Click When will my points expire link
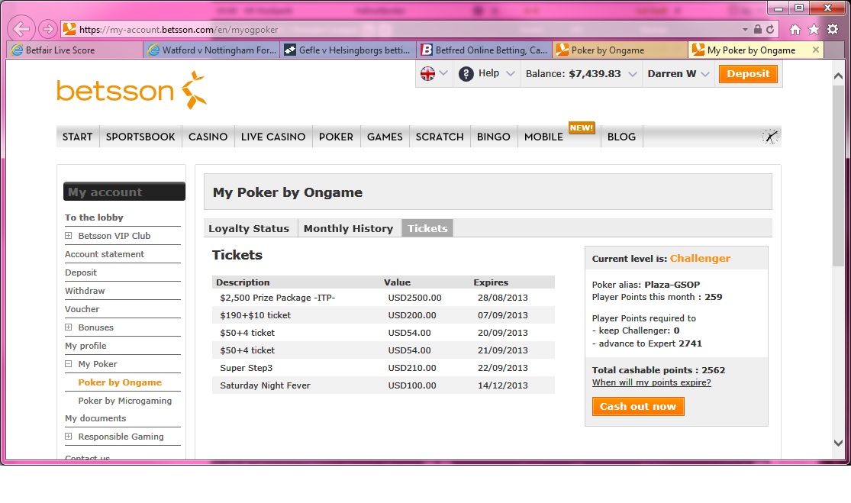The width and height of the screenshot is (851, 503). coord(651,382)
